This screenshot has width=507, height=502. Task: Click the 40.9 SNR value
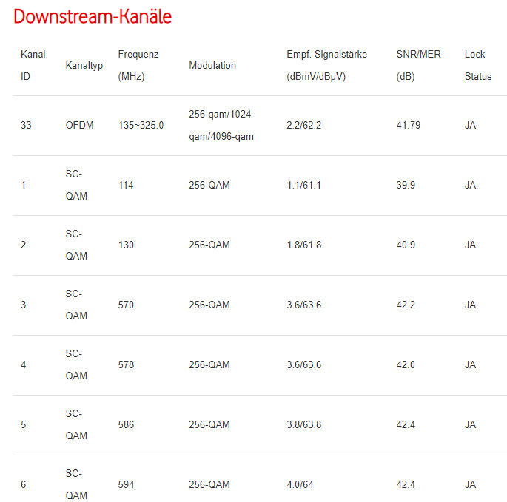pyautogui.click(x=406, y=245)
